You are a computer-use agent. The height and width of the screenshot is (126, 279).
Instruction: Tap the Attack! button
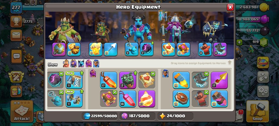coord(22,111)
